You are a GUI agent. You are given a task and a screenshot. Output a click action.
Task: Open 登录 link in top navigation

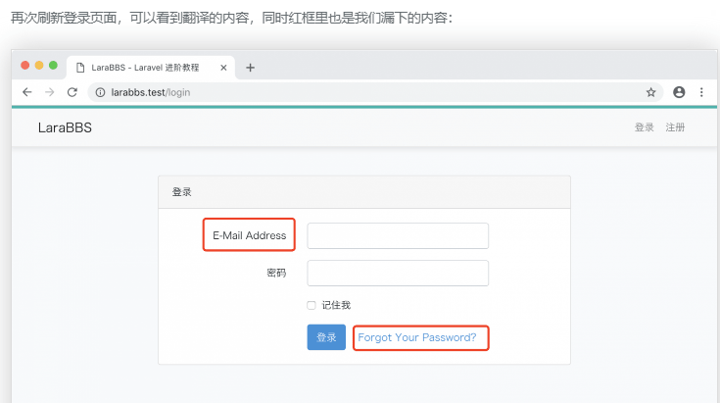tap(644, 127)
